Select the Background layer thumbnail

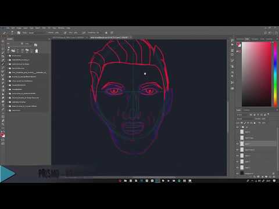242,174
